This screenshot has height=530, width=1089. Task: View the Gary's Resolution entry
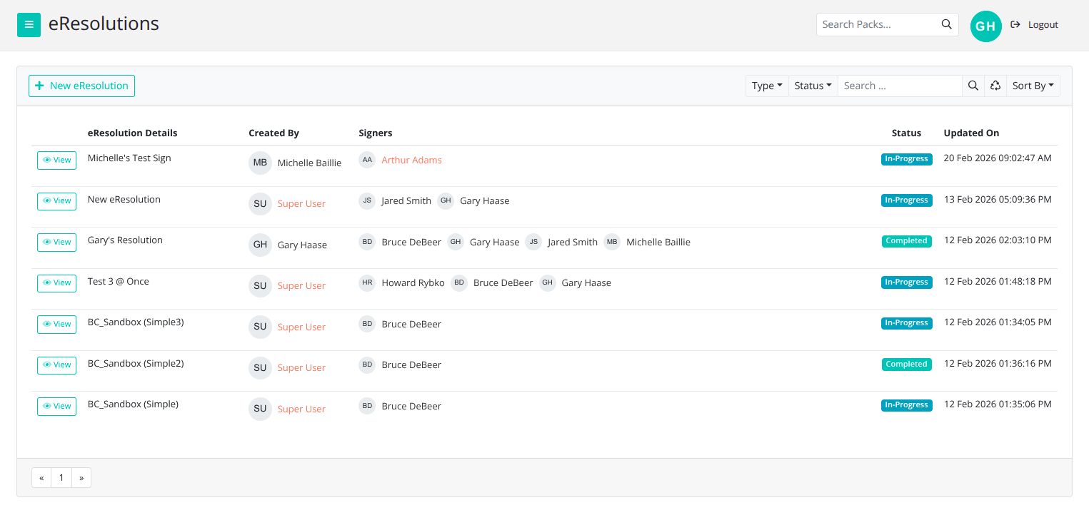(x=56, y=243)
